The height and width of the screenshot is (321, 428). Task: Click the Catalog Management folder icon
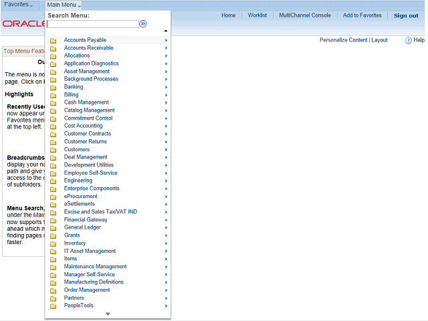pos(53,111)
